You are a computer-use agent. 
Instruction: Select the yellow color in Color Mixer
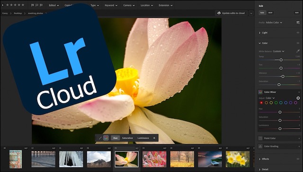(x=271, y=103)
